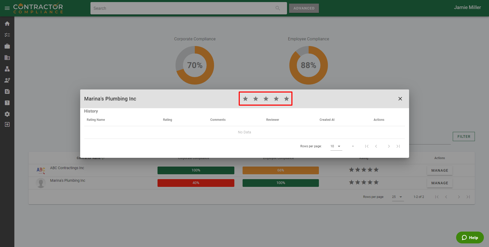The width and height of the screenshot is (489, 247).
Task: Click the Advanced search button
Action: click(x=304, y=8)
